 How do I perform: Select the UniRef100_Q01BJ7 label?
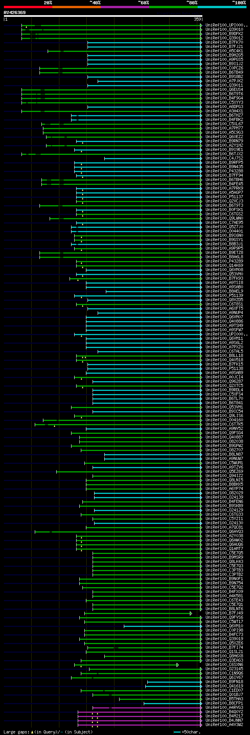pos(224,694)
